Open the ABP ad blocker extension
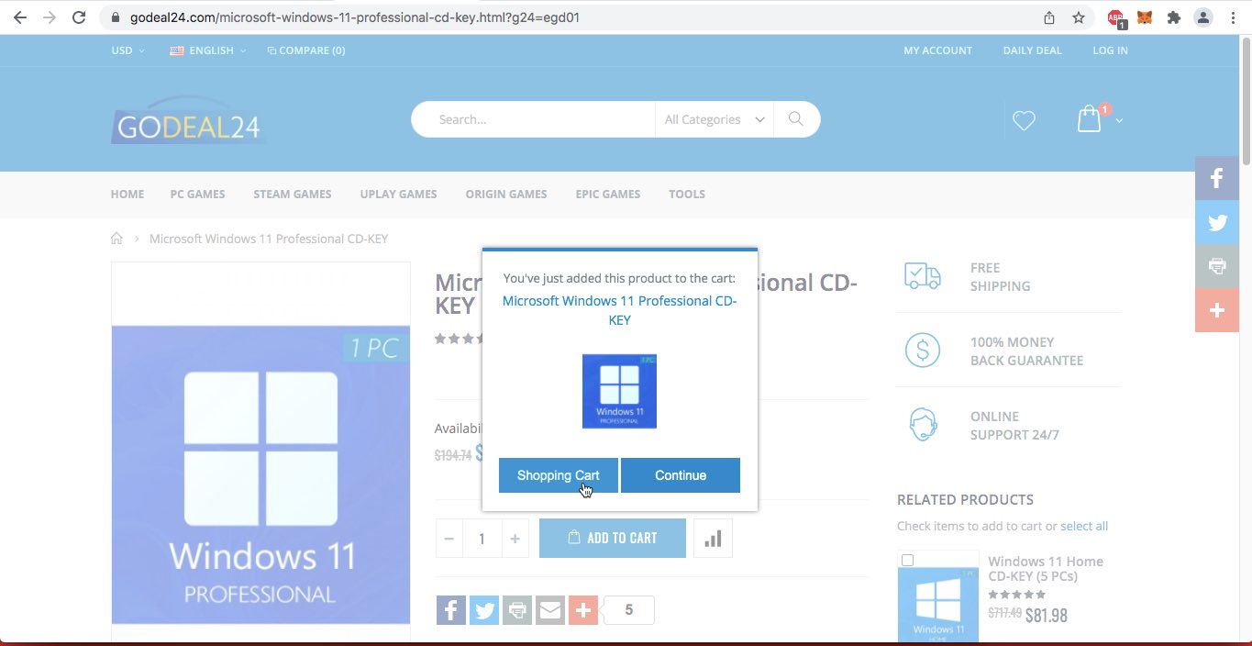 click(1116, 18)
